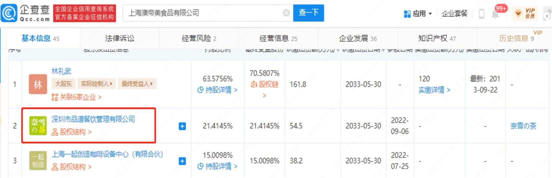Image resolution: width=552 pixels, height=178 pixels.
Task: Click the mobile phone icon in the header
Action: coord(481,14)
